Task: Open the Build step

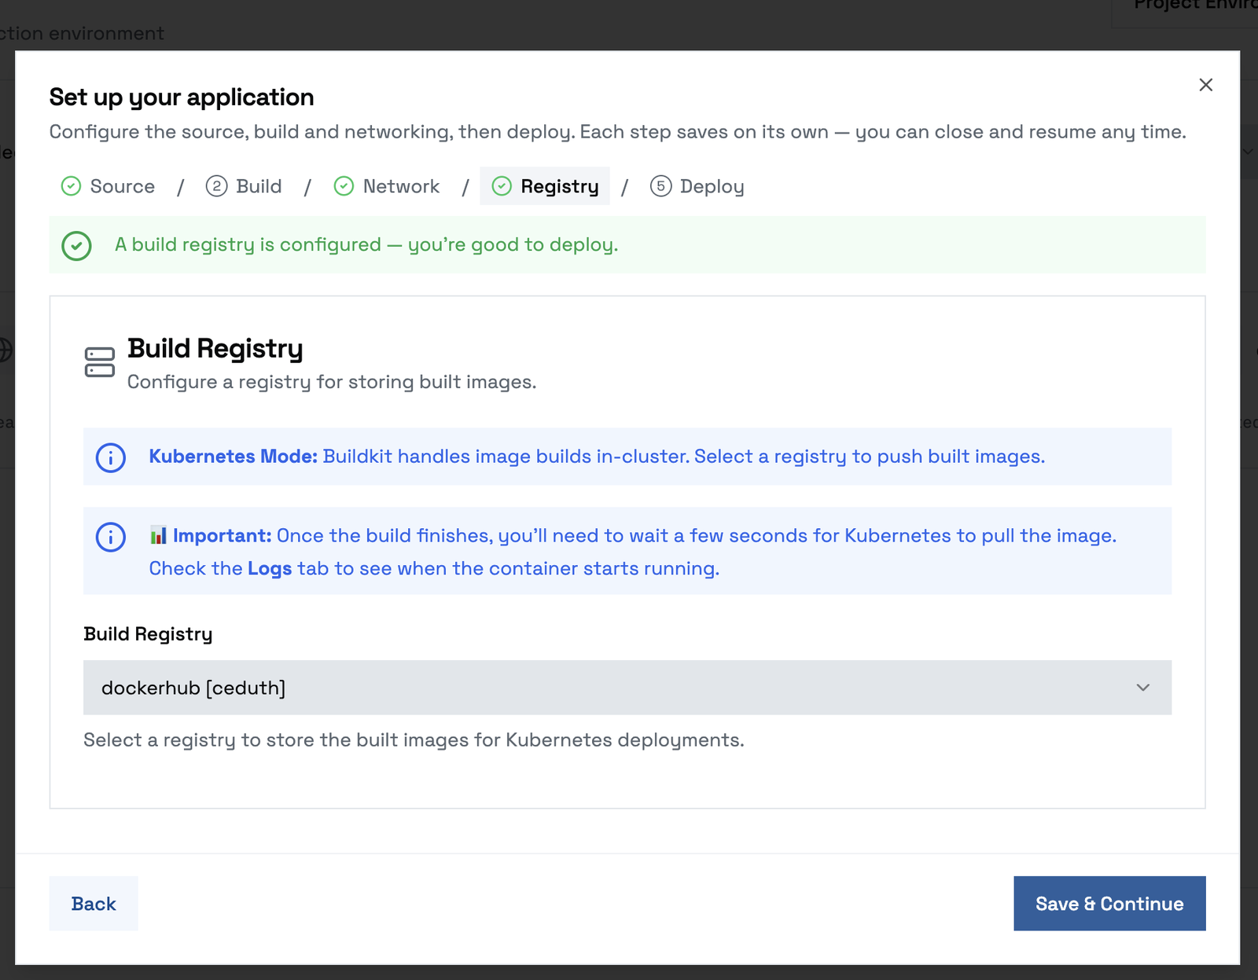Action: [x=244, y=186]
